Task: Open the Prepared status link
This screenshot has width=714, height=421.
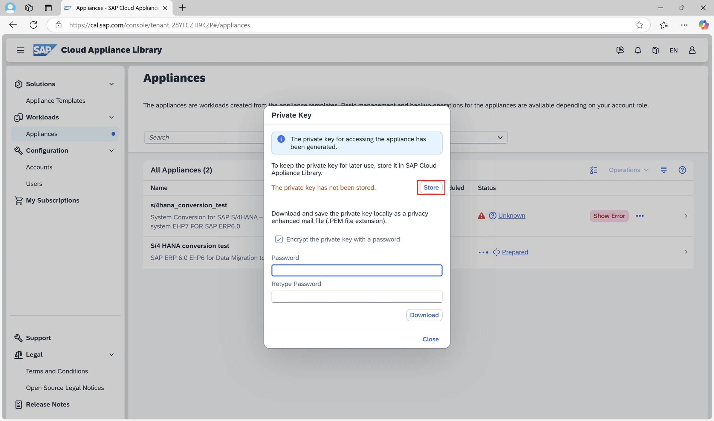Action: 515,252
